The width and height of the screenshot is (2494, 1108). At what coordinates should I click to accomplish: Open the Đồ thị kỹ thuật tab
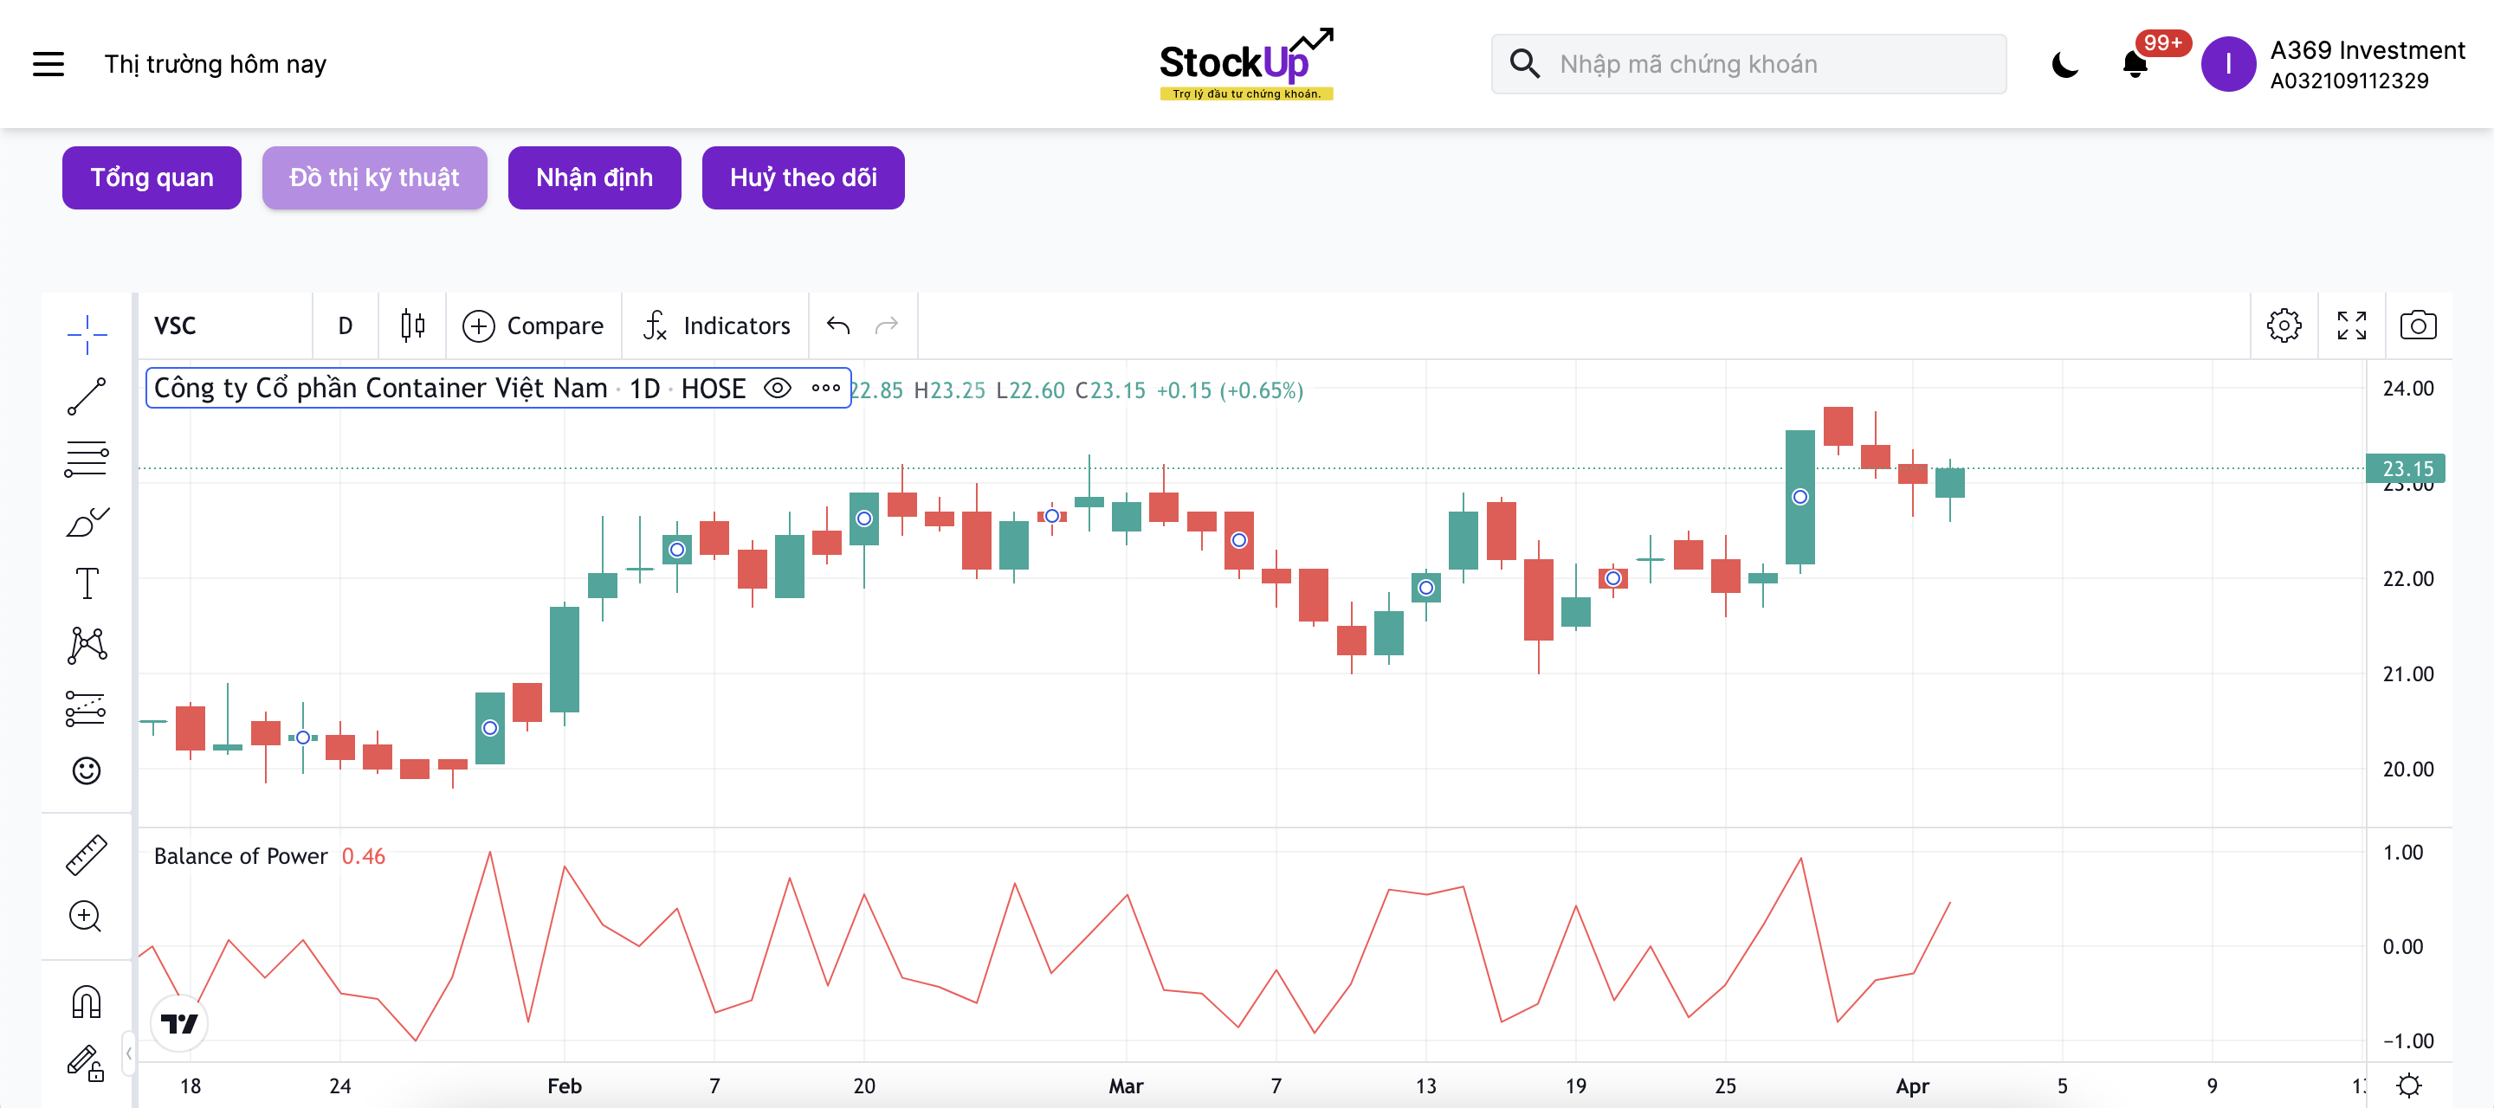(x=374, y=177)
